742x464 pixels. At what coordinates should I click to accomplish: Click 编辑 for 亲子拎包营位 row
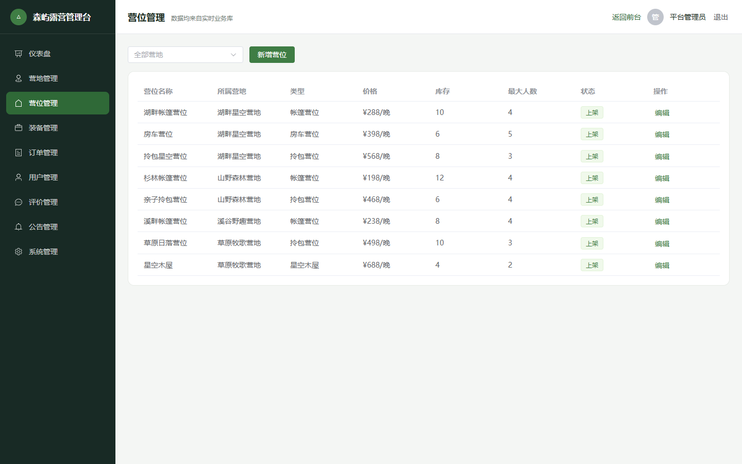click(x=662, y=200)
